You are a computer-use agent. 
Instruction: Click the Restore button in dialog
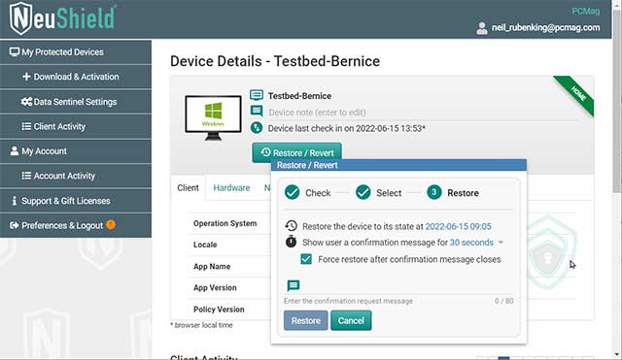(306, 320)
